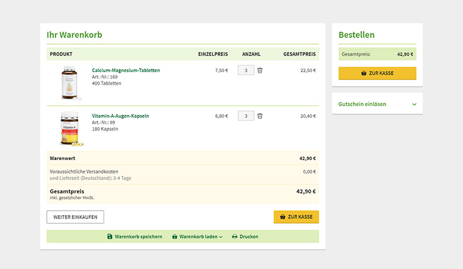Remove Vitamin-A-Augen-Kapseln using the trash icon
The width and height of the screenshot is (463, 269).
pyautogui.click(x=260, y=116)
